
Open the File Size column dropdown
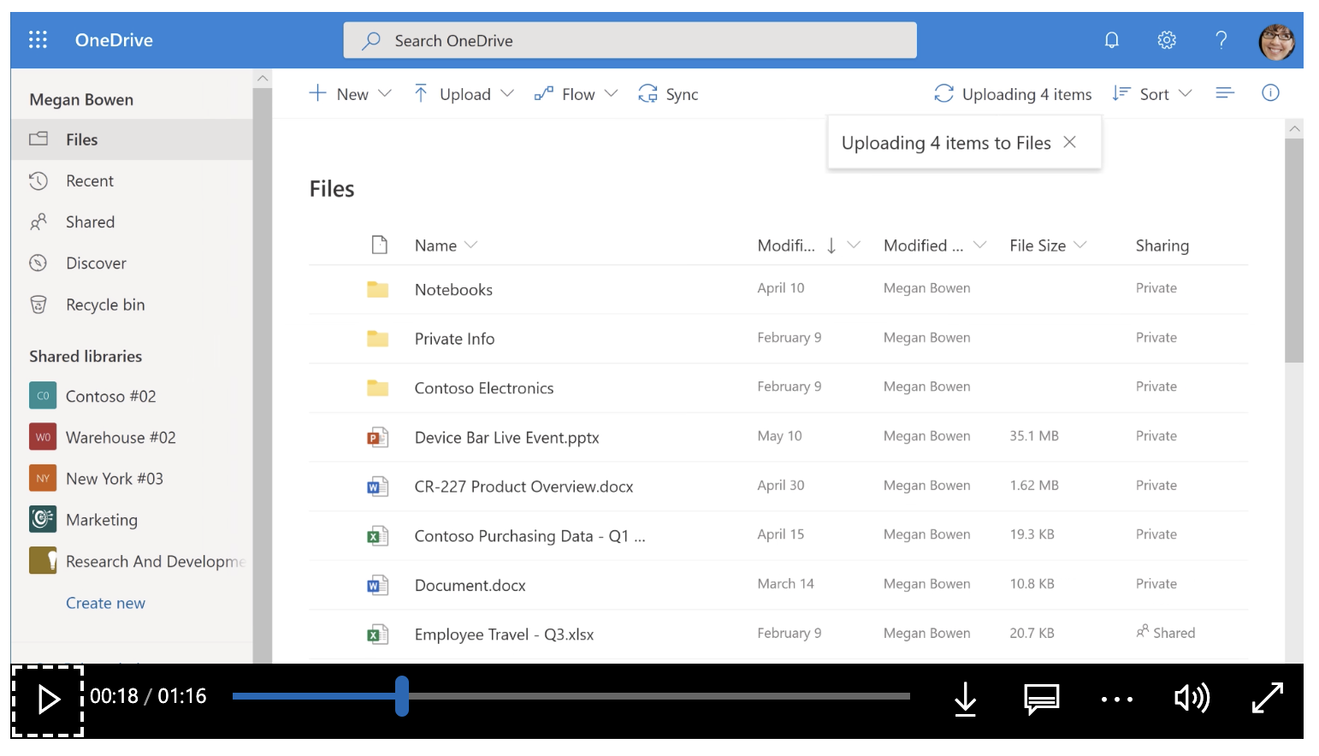1080,245
